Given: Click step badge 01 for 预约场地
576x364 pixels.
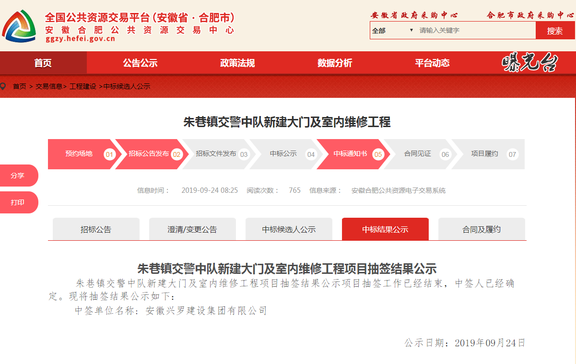Looking at the screenshot, I should (x=110, y=154).
